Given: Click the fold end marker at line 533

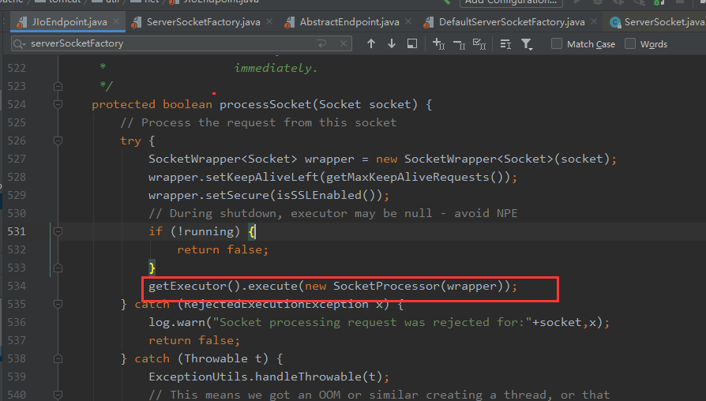Looking at the screenshot, I should [x=58, y=268].
